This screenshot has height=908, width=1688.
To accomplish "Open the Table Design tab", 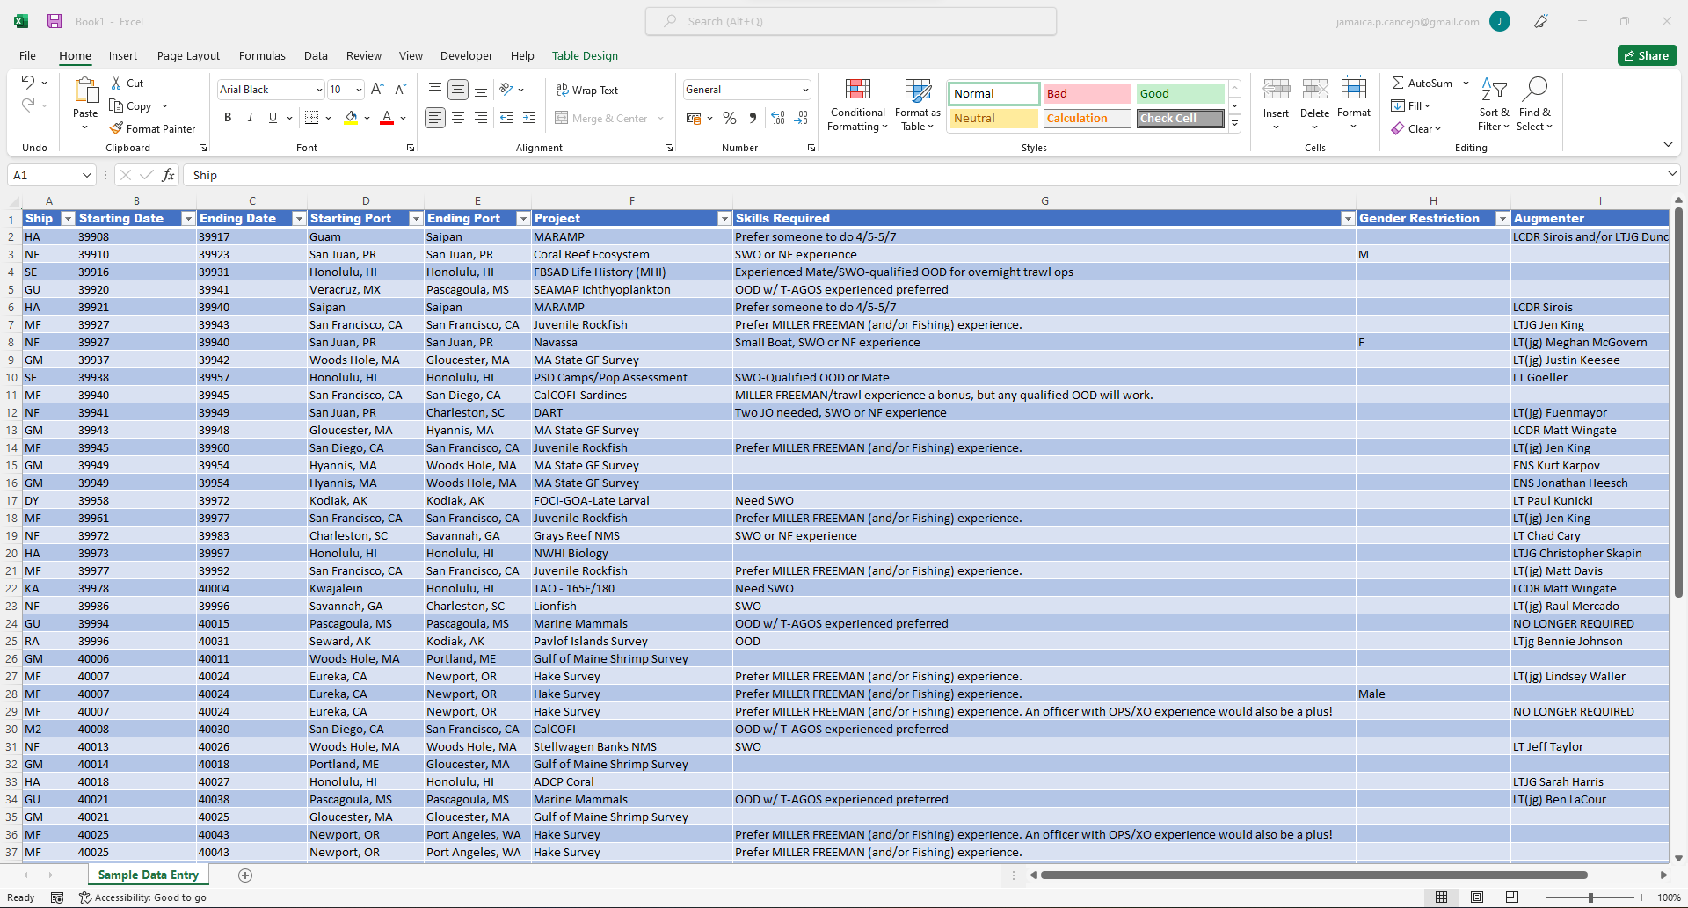I will click(x=585, y=55).
